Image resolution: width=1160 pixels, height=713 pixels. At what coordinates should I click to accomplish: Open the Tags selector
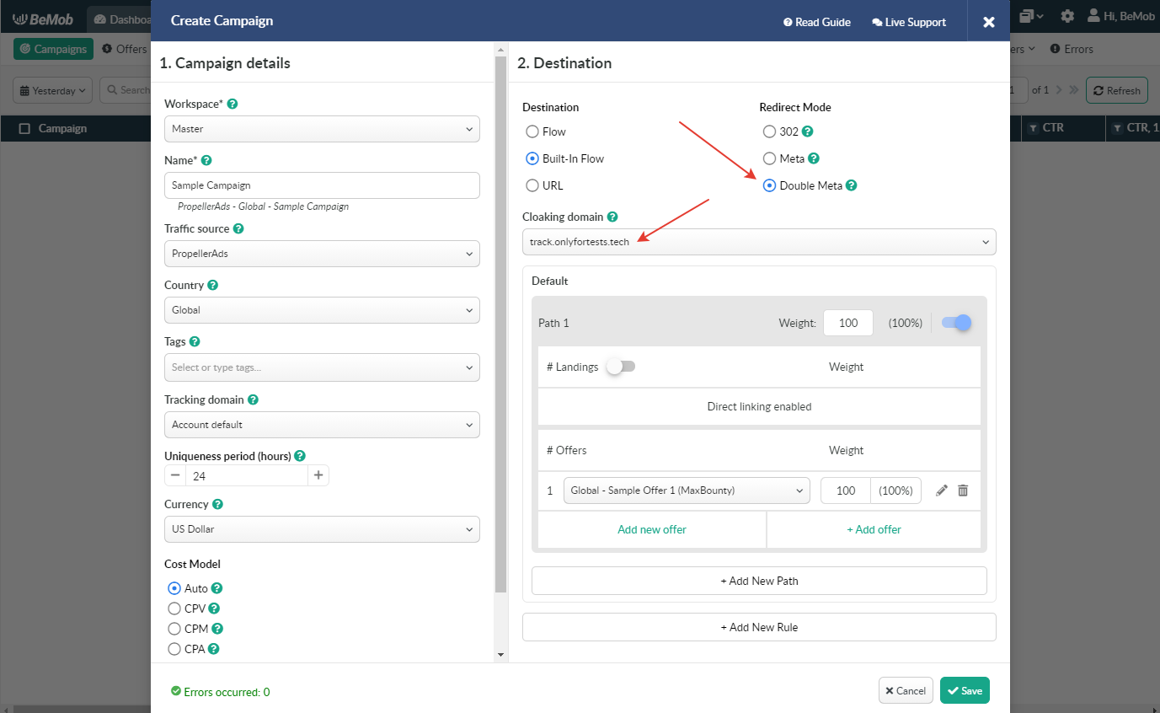(322, 367)
